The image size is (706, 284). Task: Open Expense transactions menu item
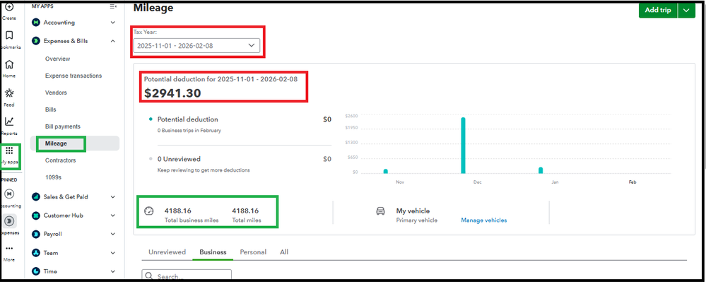pyautogui.click(x=73, y=76)
